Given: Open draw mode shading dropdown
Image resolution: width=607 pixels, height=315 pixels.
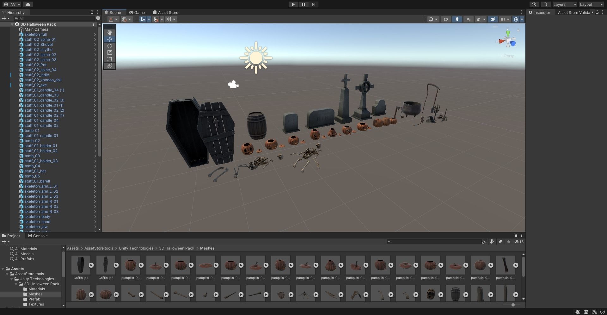Looking at the screenshot, I should click(433, 19).
